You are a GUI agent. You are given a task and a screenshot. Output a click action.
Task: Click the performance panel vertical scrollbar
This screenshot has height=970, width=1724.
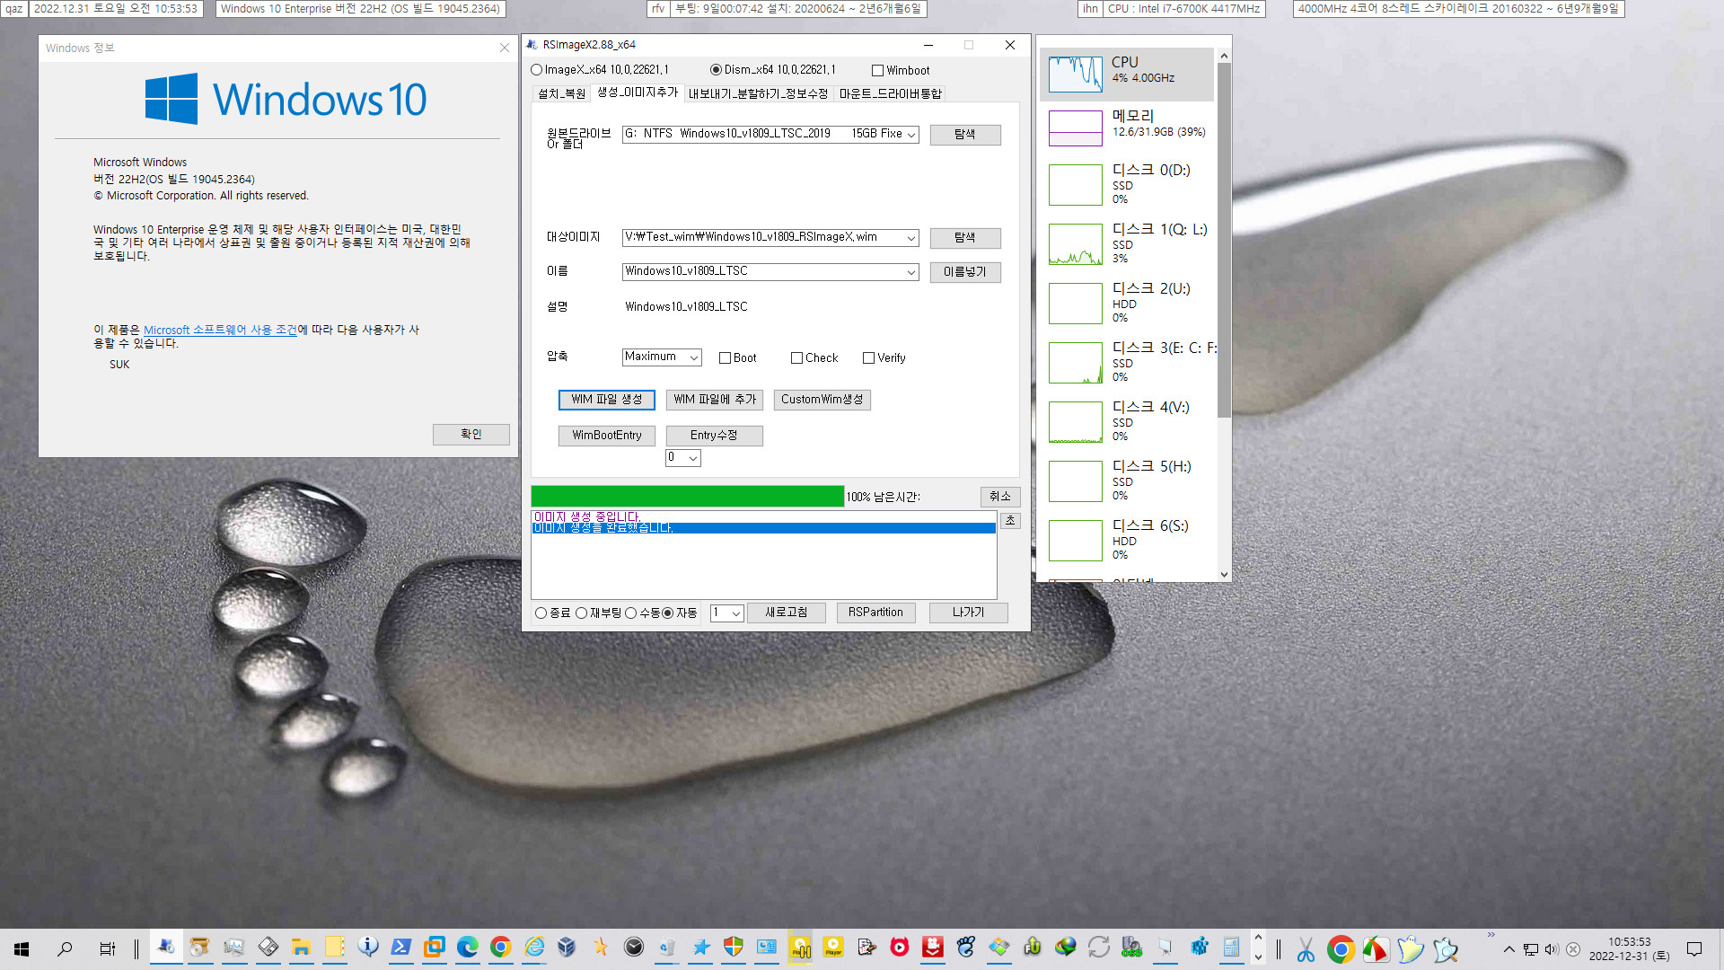(1224, 239)
